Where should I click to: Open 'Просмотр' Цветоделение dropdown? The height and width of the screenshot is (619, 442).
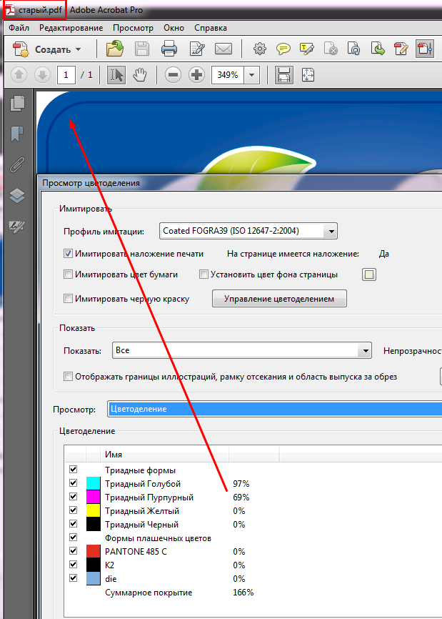click(275, 409)
